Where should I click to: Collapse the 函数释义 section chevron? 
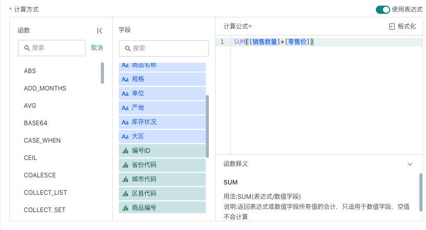410,164
